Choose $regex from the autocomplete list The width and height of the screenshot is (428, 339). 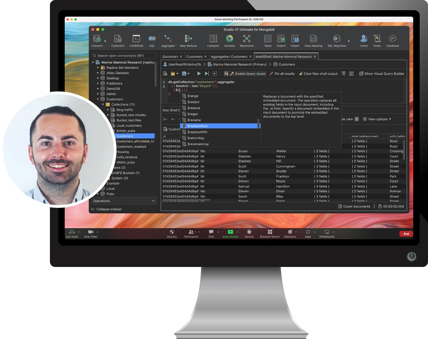220,114
